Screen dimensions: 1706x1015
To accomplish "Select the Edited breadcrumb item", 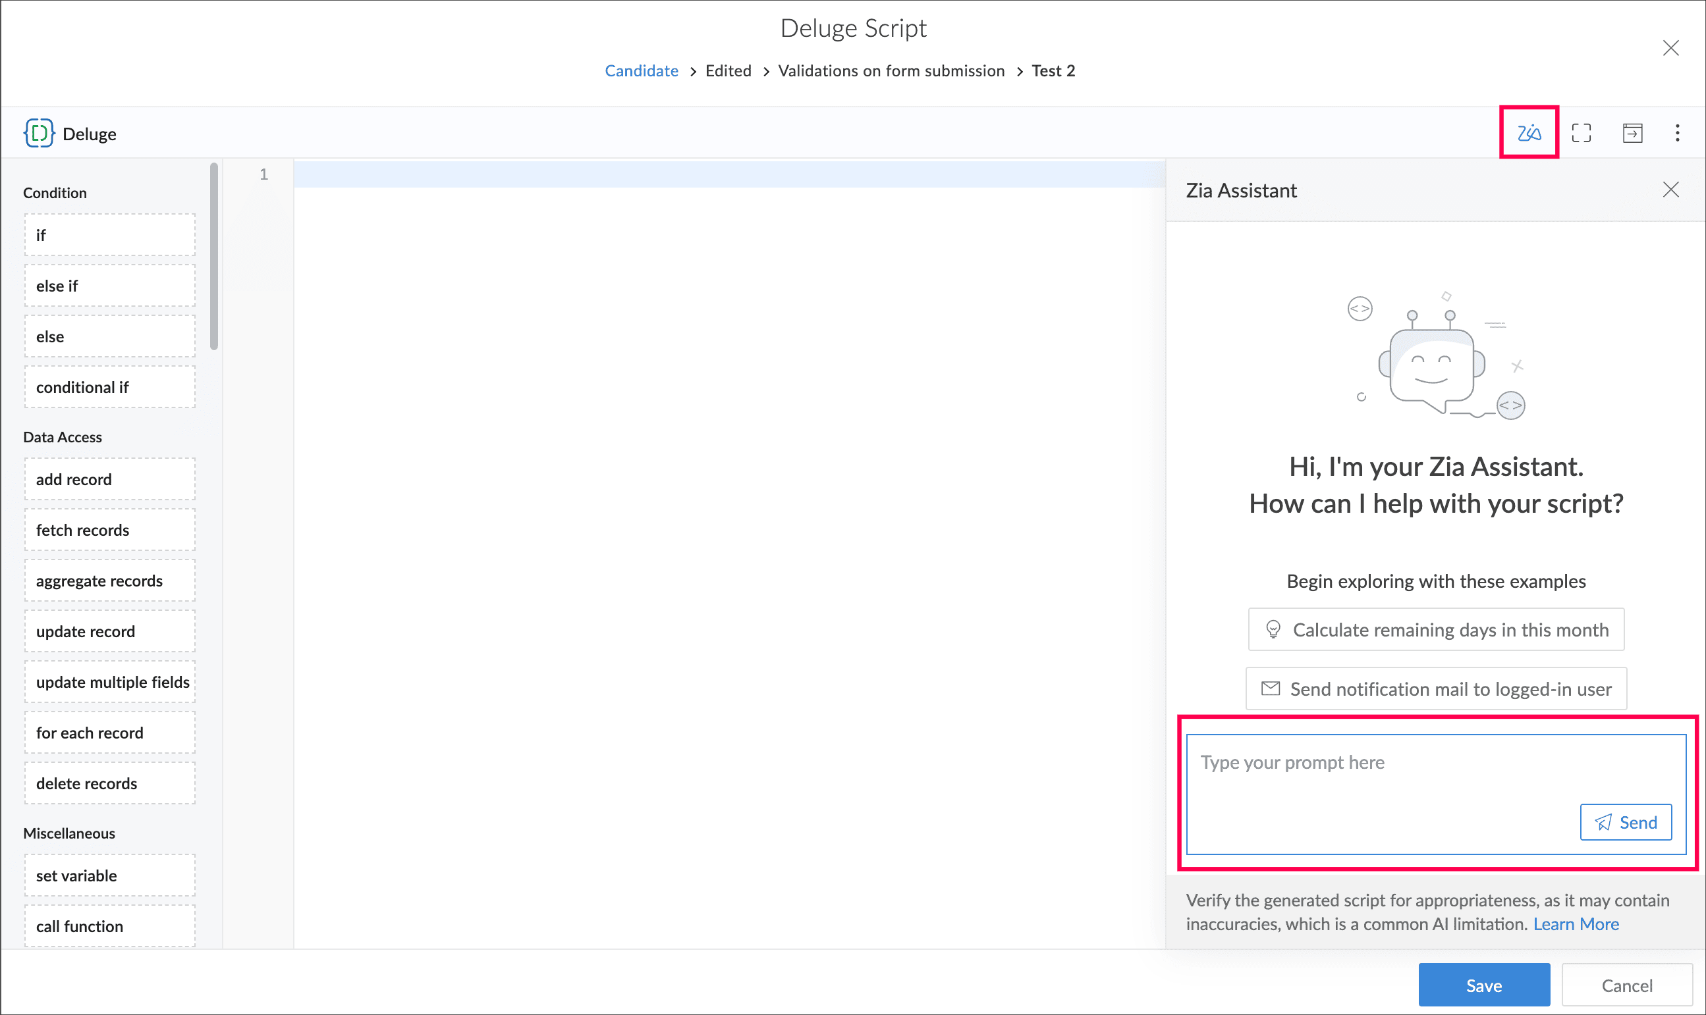I will pos(728,70).
